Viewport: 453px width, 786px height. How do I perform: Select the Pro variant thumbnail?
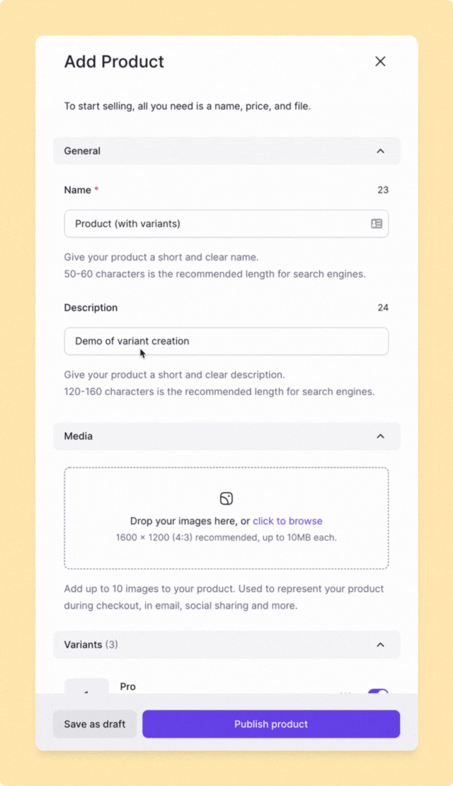click(86, 688)
